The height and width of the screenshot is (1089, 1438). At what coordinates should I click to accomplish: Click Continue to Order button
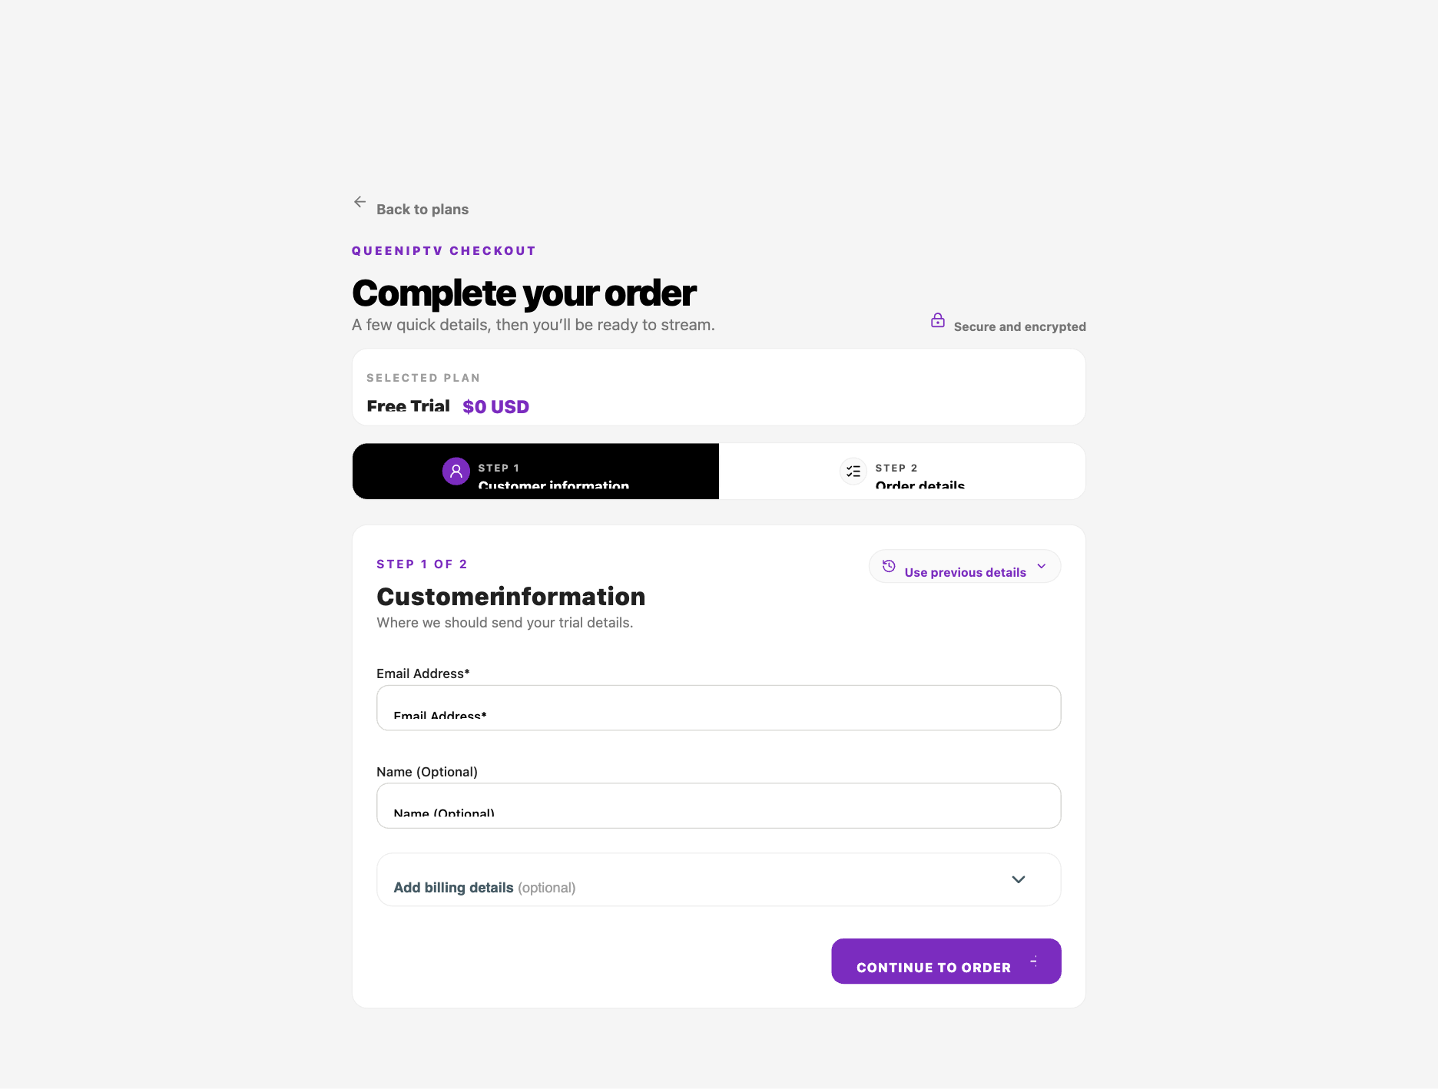point(946,961)
